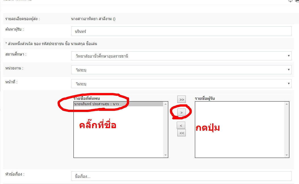Click scroll up arrow of recipient list
Screen dimensions: 299x184
click(287, 104)
